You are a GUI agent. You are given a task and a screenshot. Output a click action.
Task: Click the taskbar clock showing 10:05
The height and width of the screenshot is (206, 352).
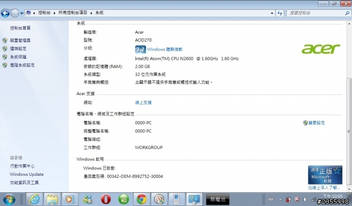coord(333,196)
